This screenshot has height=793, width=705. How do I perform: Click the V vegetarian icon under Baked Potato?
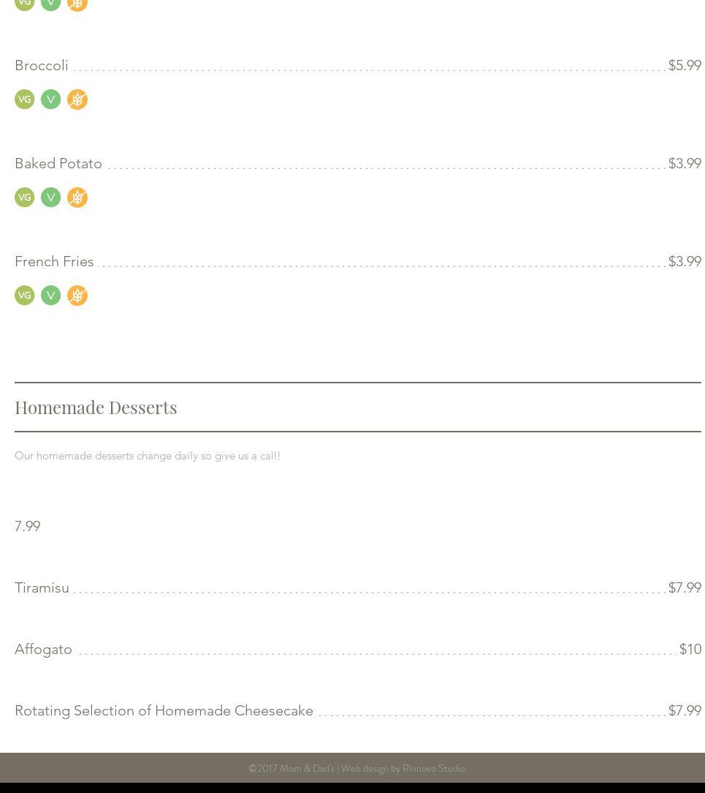(50, 198)
